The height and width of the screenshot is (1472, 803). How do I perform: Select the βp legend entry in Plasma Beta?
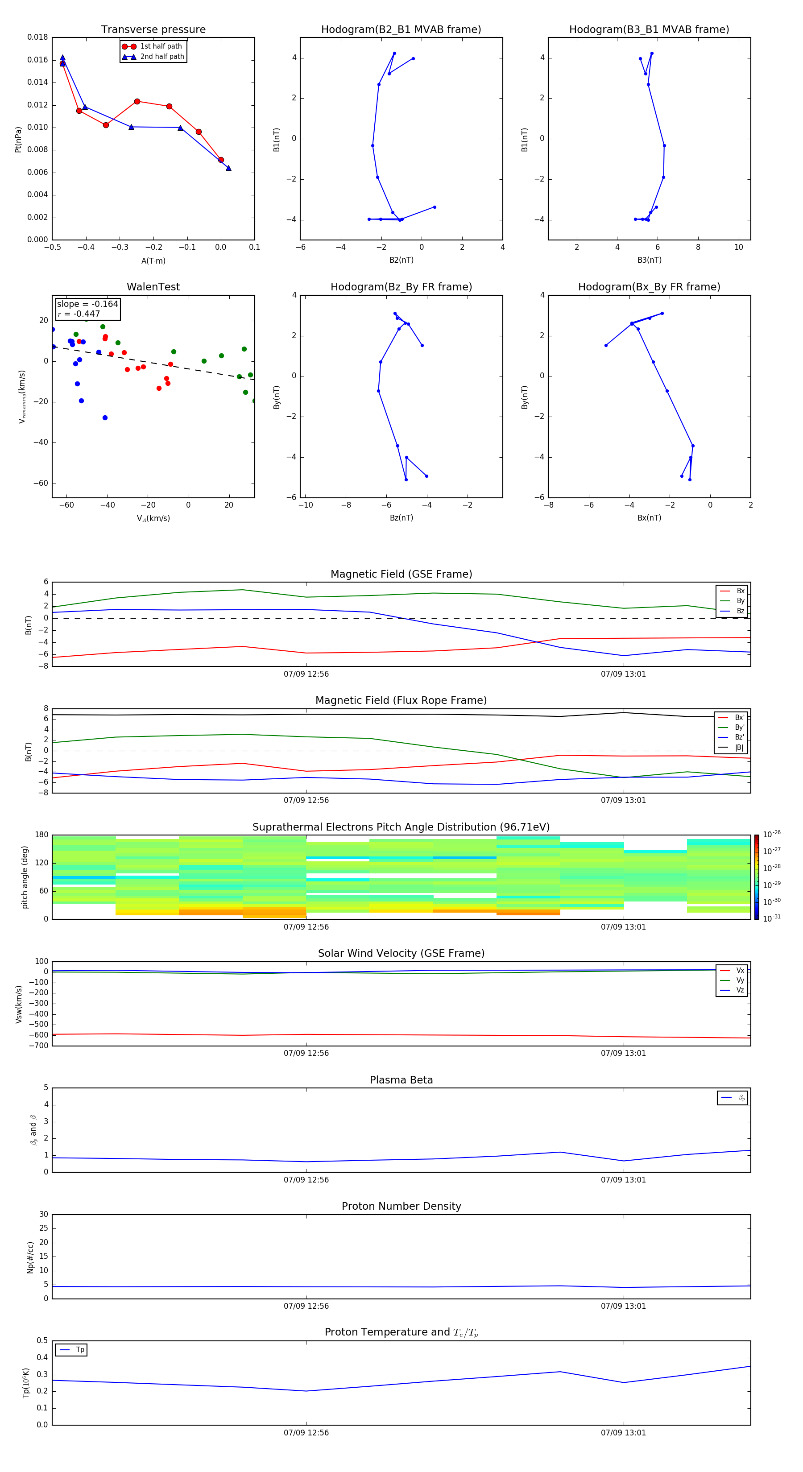tap(733, 1098)
